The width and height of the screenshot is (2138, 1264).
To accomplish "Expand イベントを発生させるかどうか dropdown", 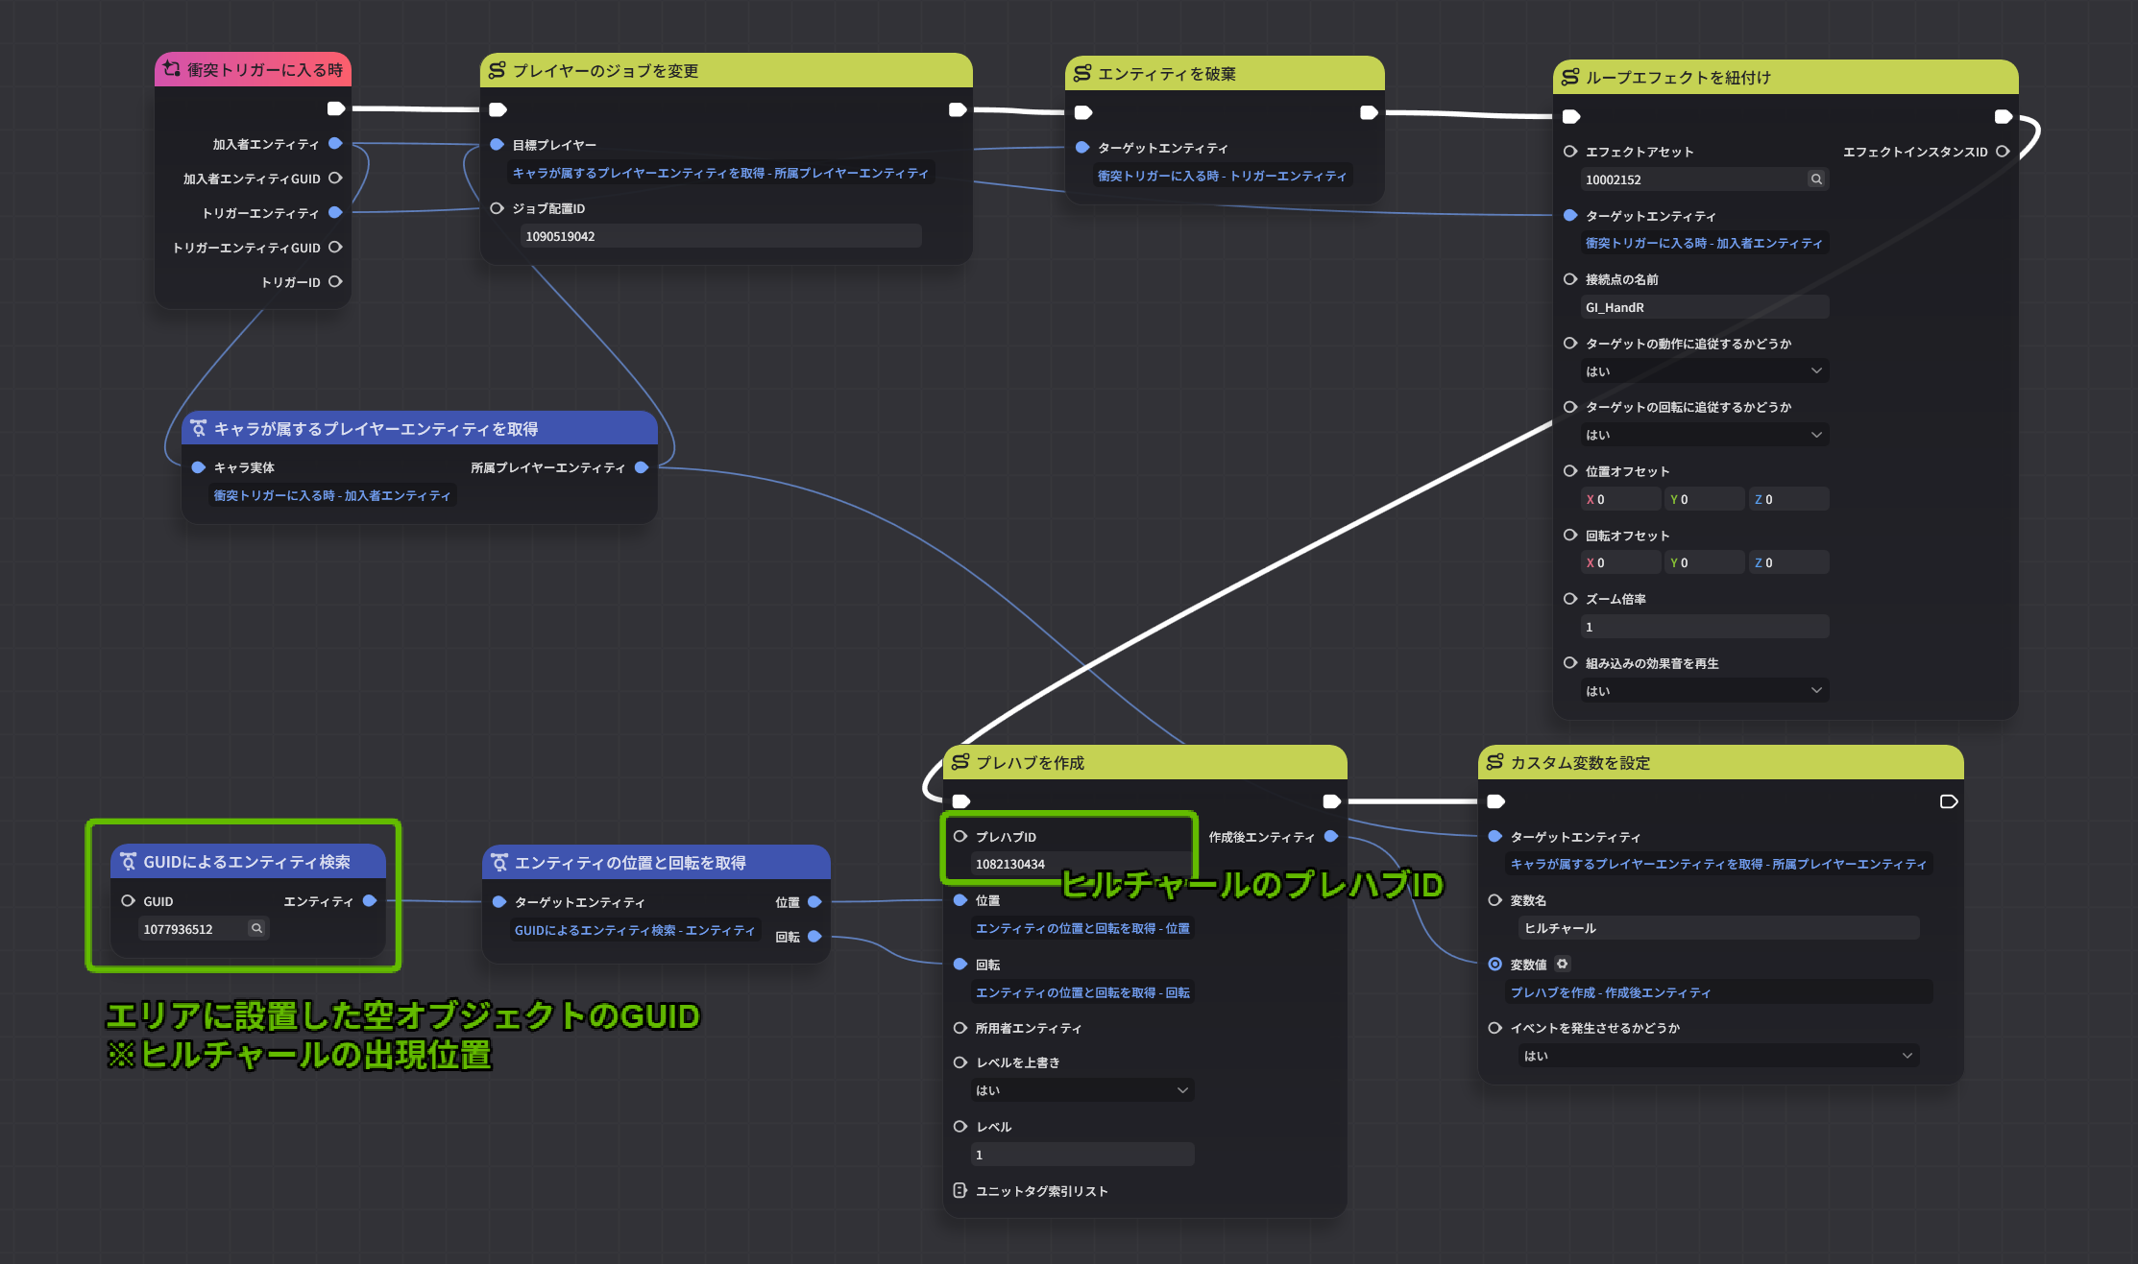I will [x=1718, y=1056].
